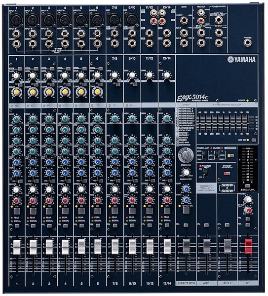Click the PHONES headphone jack at top right
Viewport: 268px width, 296px height.
coord(247,43)
